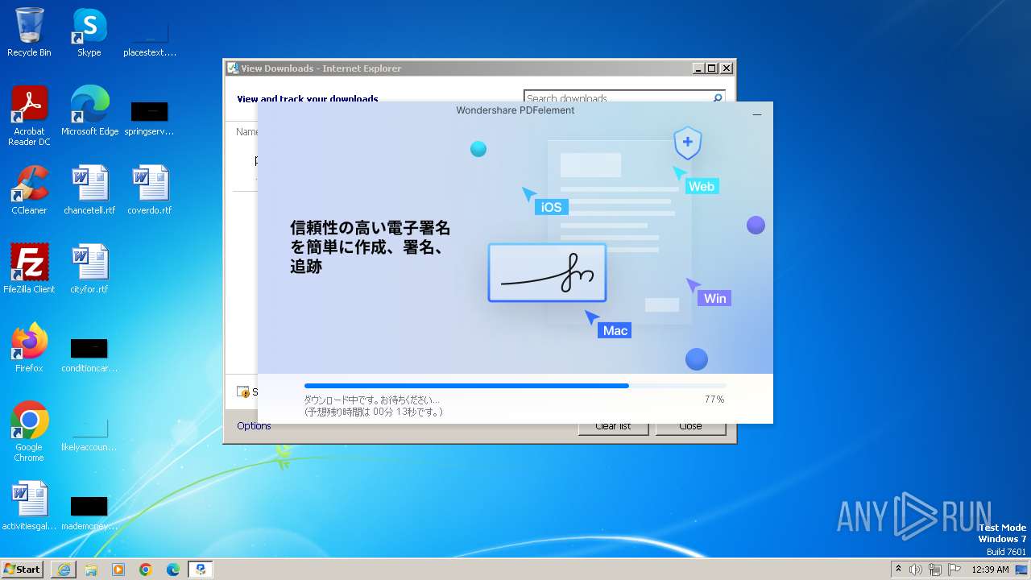
Task: Click Close button in View Downloads
Action: tap(690, 427)
